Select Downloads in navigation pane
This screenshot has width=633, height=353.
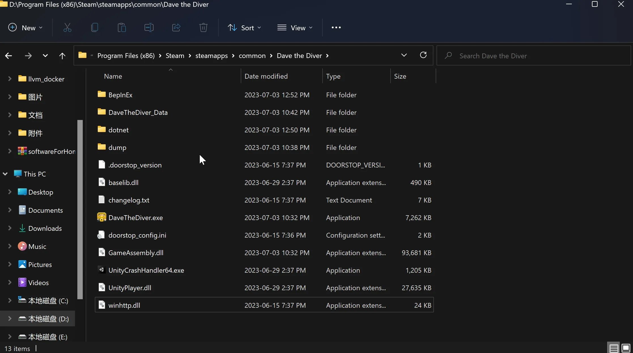click(x=45, y=228)
